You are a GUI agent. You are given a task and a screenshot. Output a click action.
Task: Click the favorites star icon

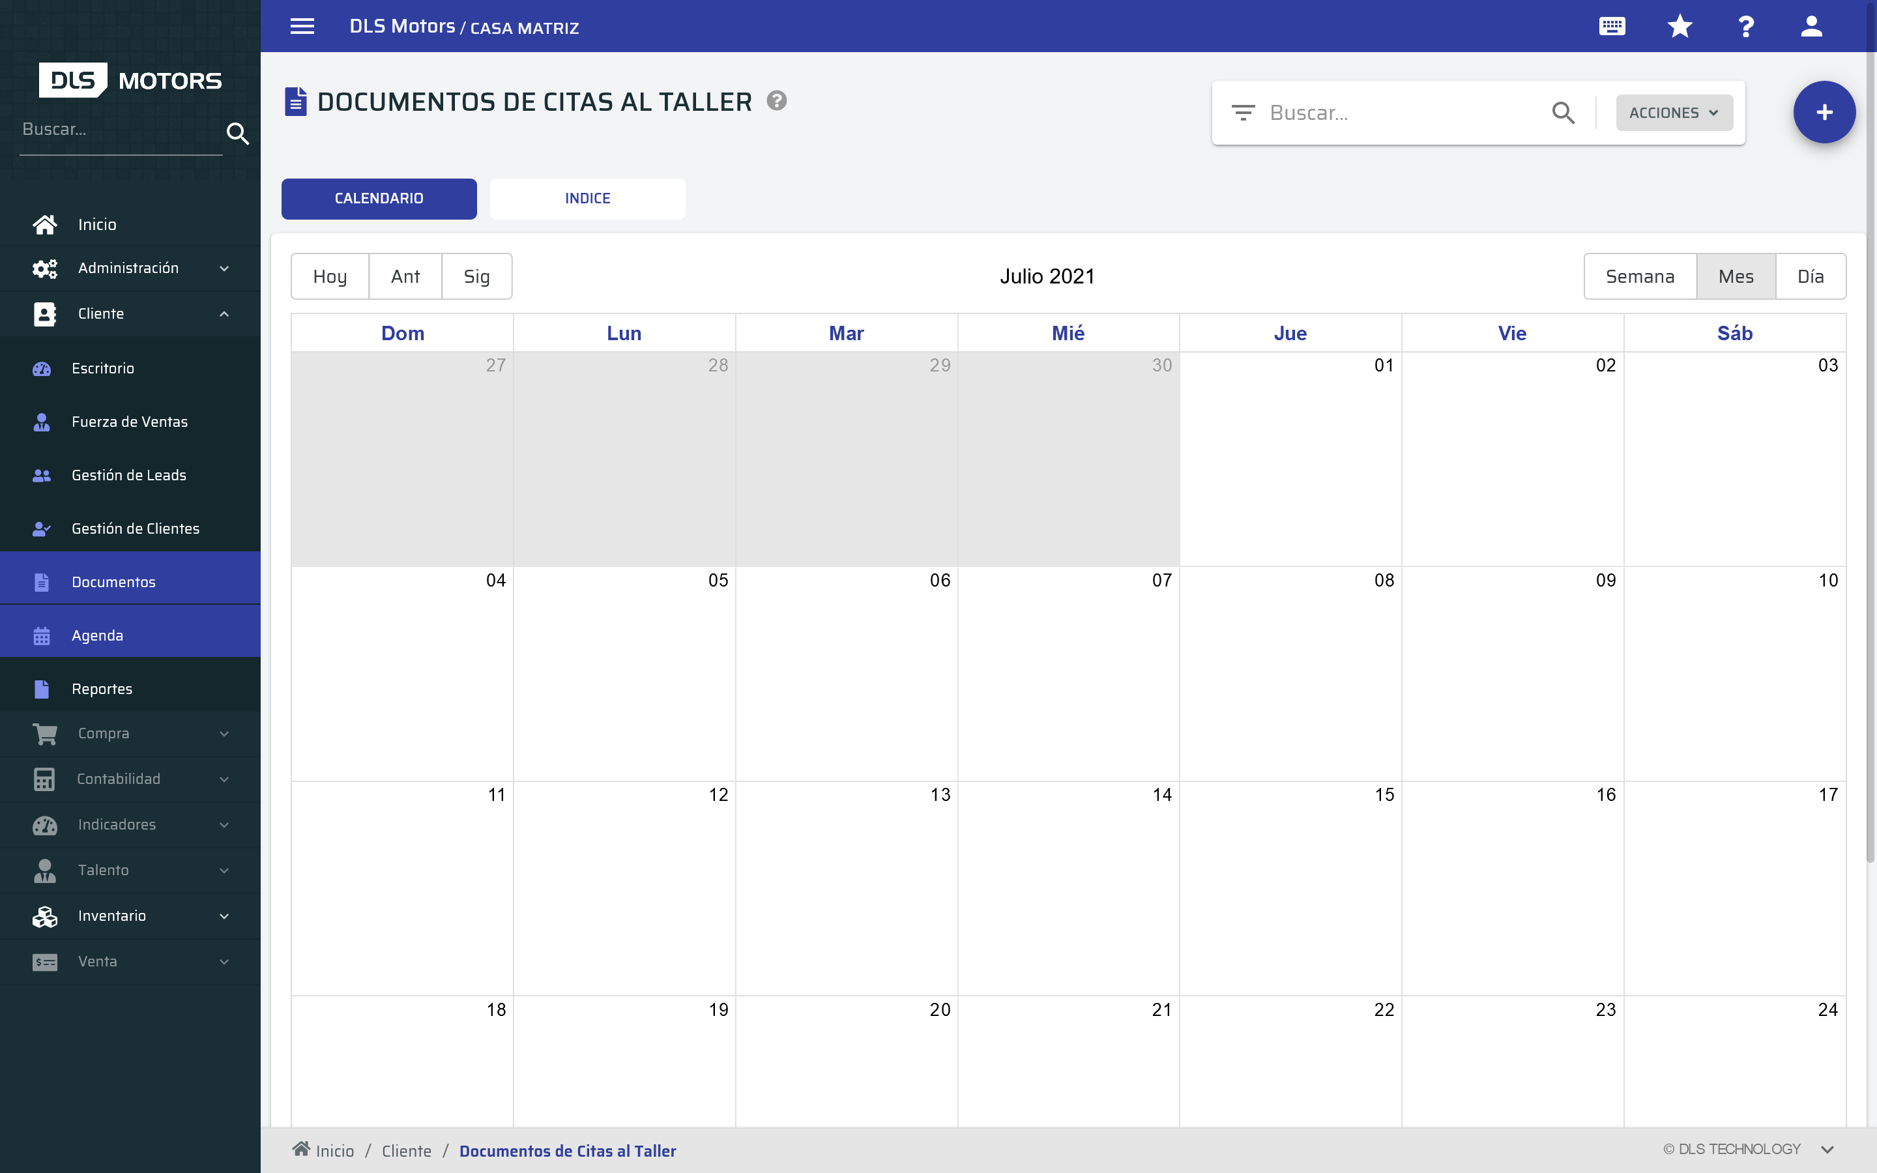click(1680, 25)
